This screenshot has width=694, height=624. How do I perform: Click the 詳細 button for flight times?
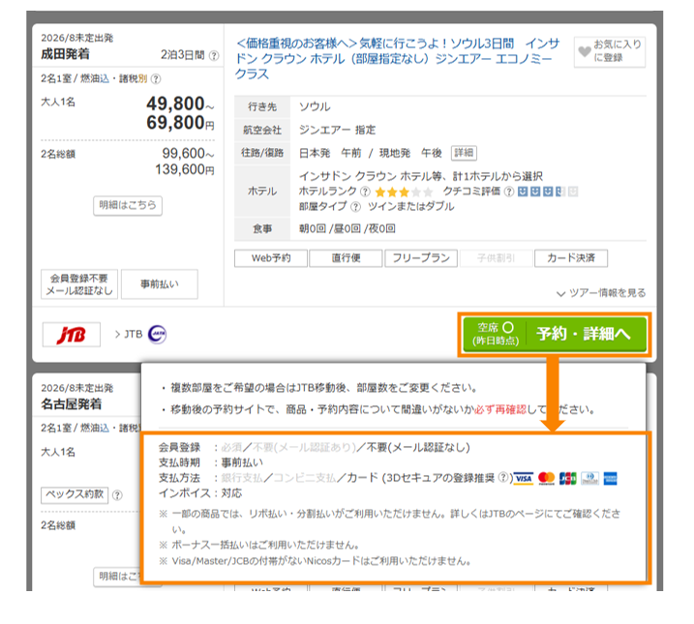click(464, 153)
